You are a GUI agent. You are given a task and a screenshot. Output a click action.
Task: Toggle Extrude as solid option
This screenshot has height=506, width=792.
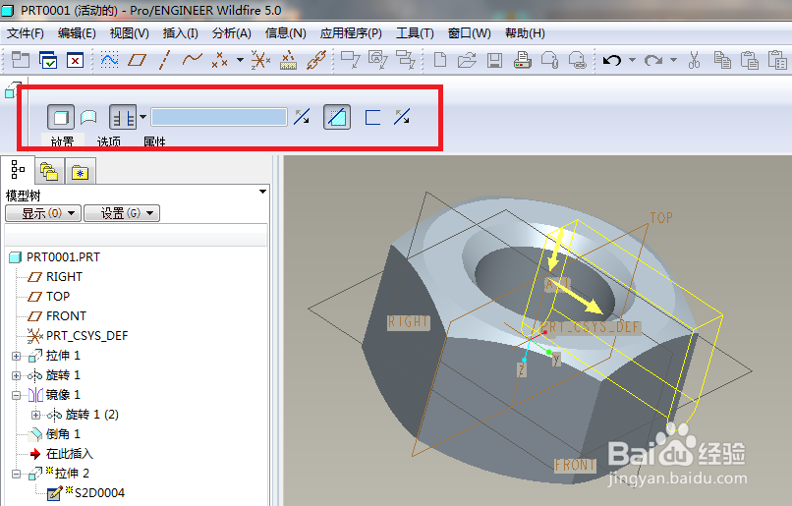click(61, 117)
